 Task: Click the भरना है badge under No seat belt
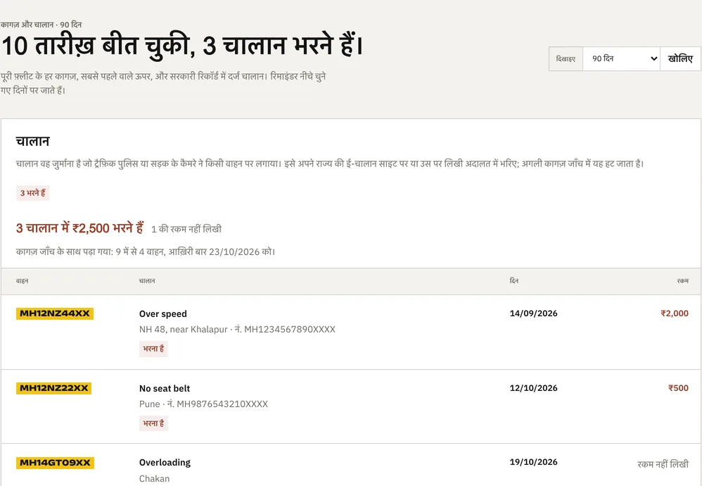pyautogui.click(x=153, y=423)
